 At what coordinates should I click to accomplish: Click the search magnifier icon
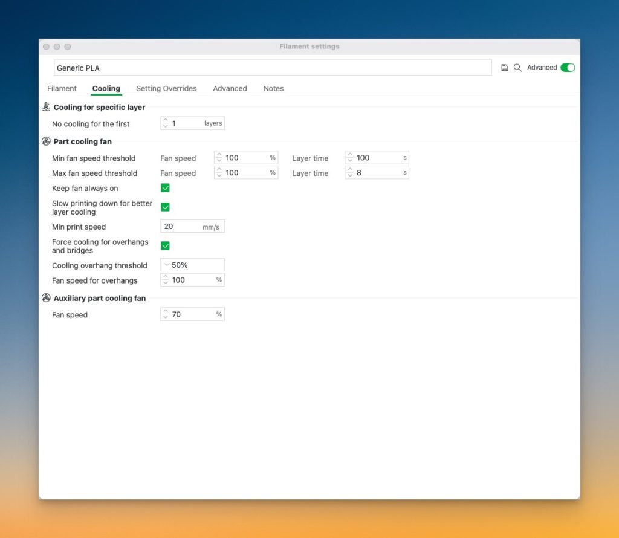pos(517,68)
